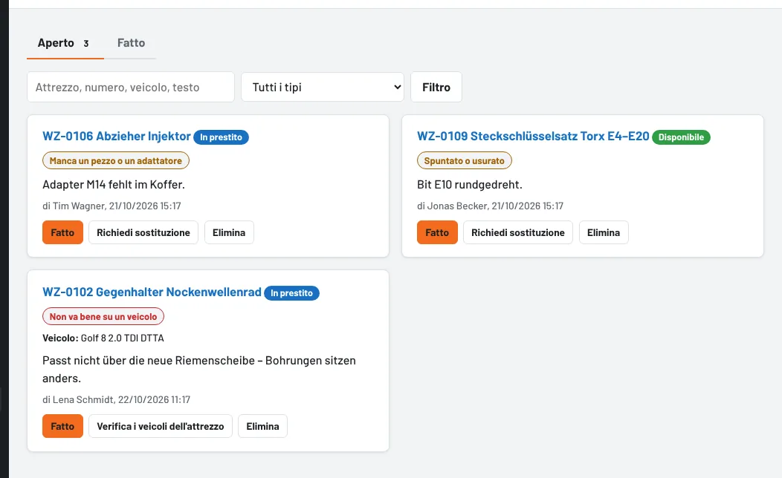Open the WZ-0102 Gegenhalter Nockenwellenrad link
Image resolution: width=782 pixels, height=478 pixels.
tap(152, 292)
